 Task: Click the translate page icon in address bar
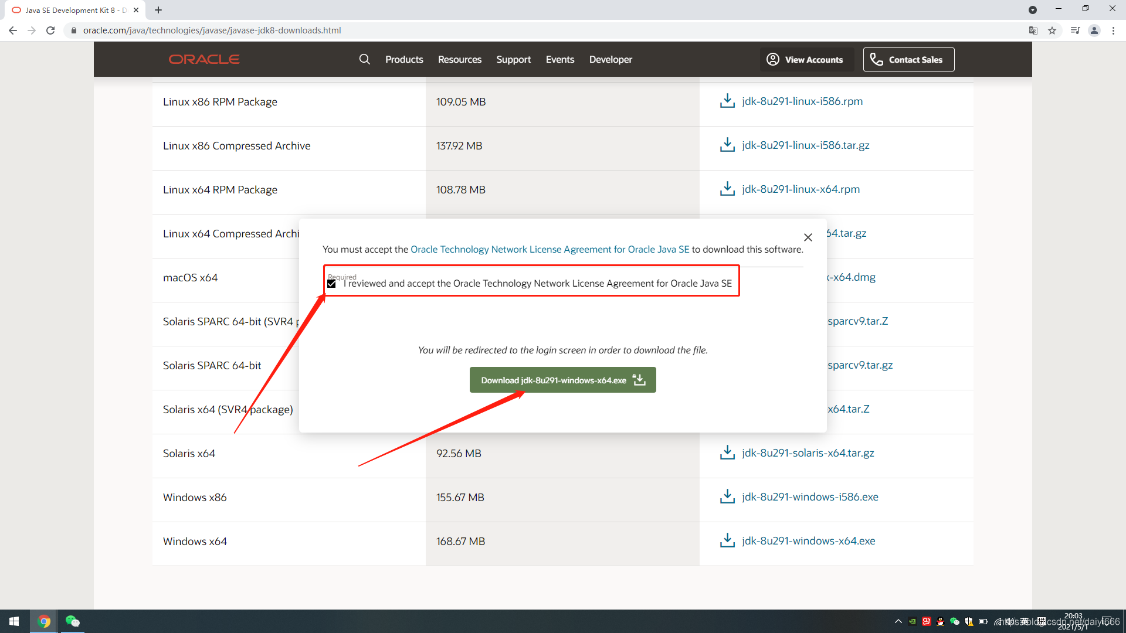(1033, 30)
